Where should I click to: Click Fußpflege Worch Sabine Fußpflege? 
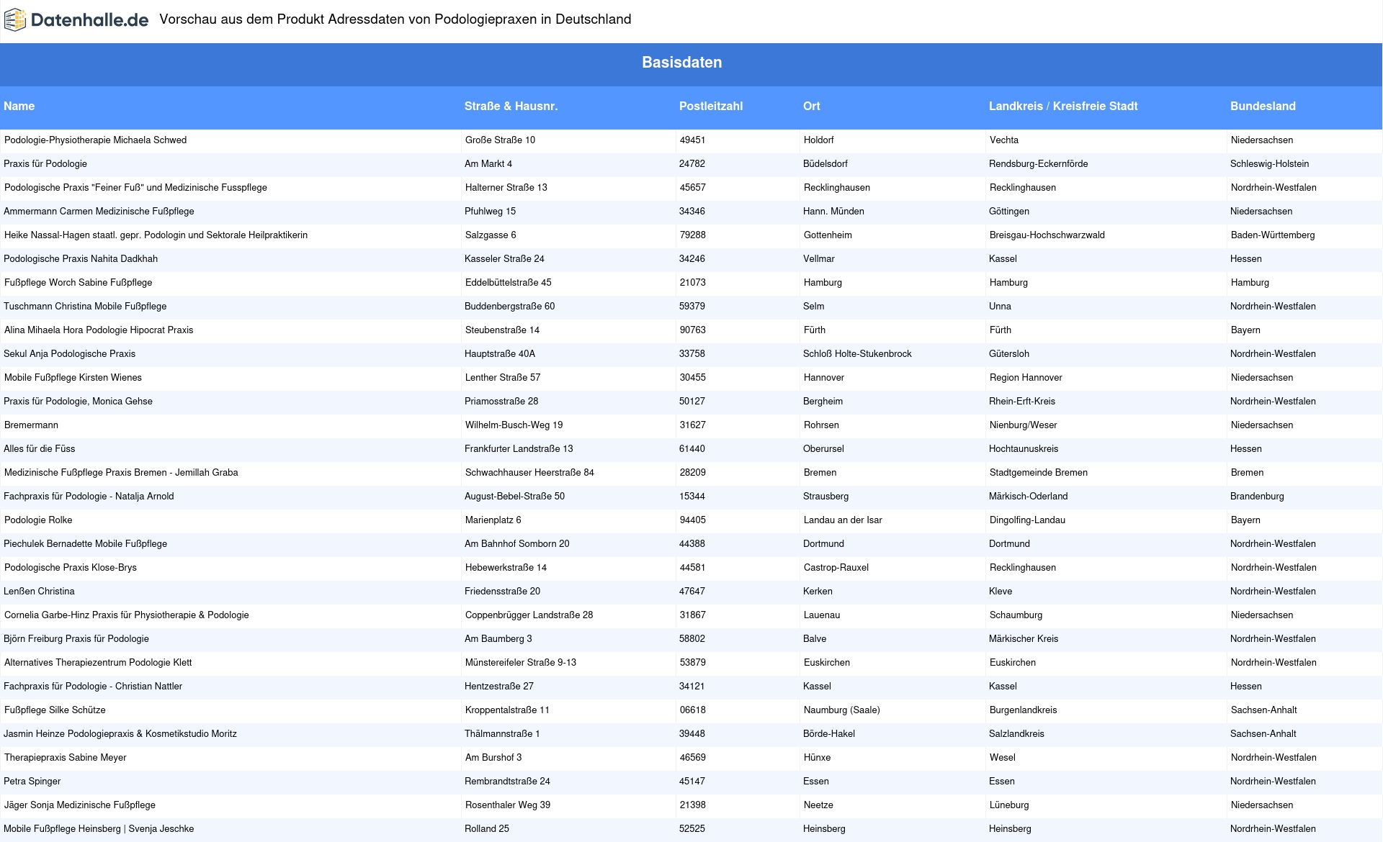pyautogui.click(x=78, y=283)
